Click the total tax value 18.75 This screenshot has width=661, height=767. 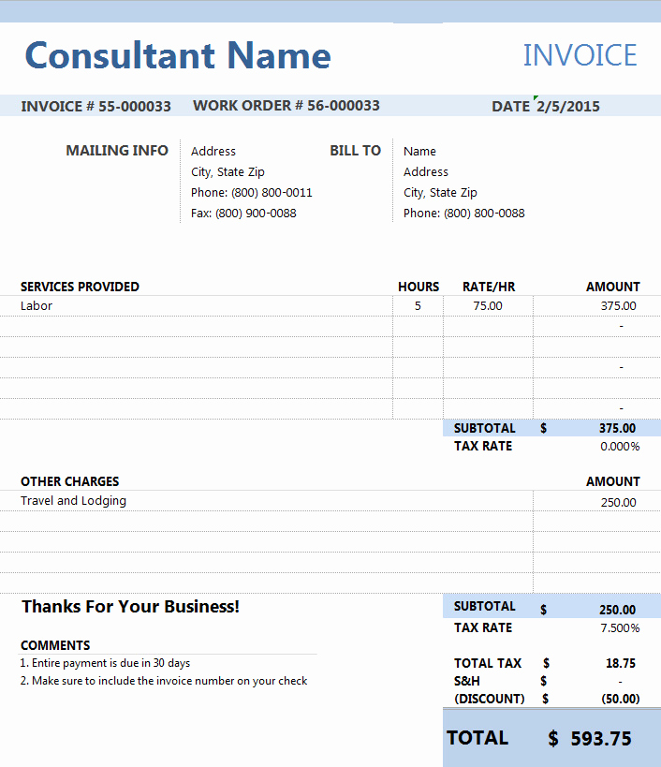pos(621,663)
